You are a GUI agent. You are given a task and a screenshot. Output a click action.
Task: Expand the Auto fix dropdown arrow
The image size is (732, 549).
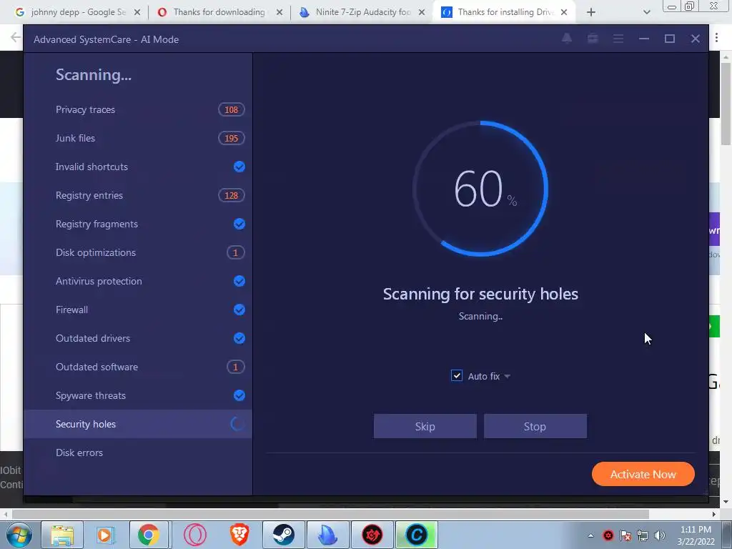tap(507, 376)
